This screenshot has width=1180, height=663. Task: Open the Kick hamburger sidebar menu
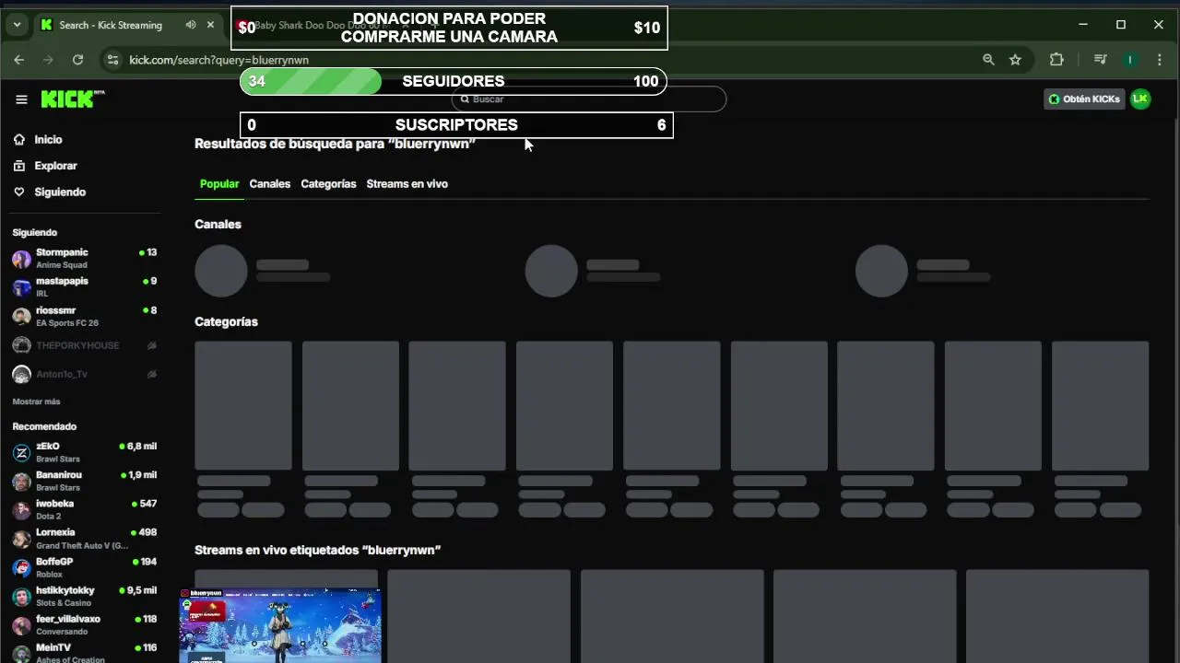click(x=21, y=99)
